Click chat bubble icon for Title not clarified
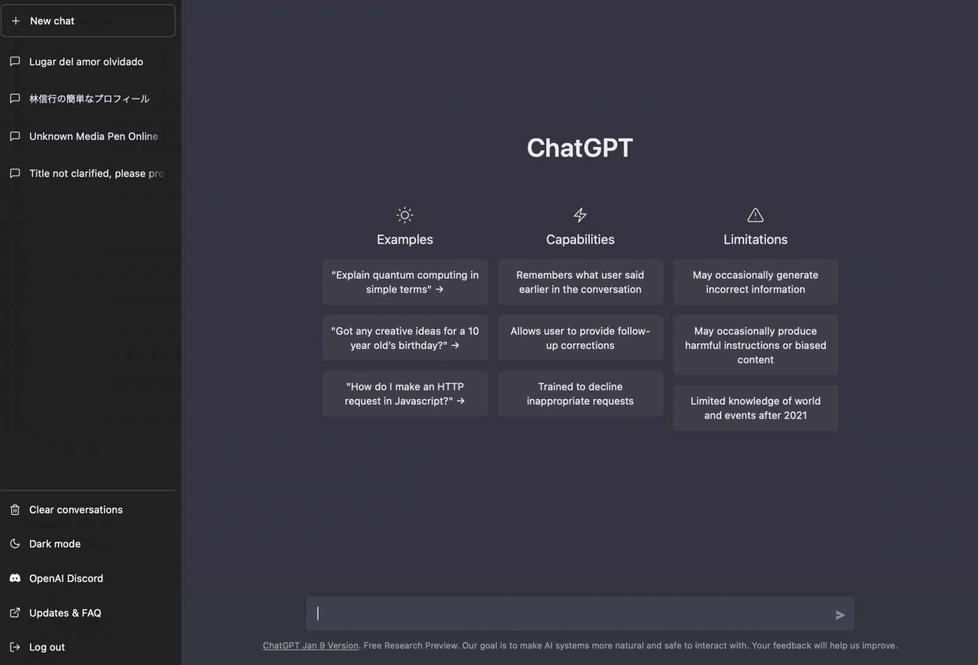Image resolution: width=978 pixels, height=665 pixels. 15,173
